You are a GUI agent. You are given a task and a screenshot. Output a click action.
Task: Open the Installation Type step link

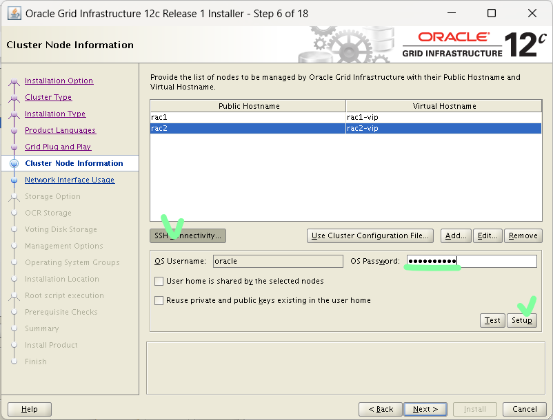click(55, 114)
